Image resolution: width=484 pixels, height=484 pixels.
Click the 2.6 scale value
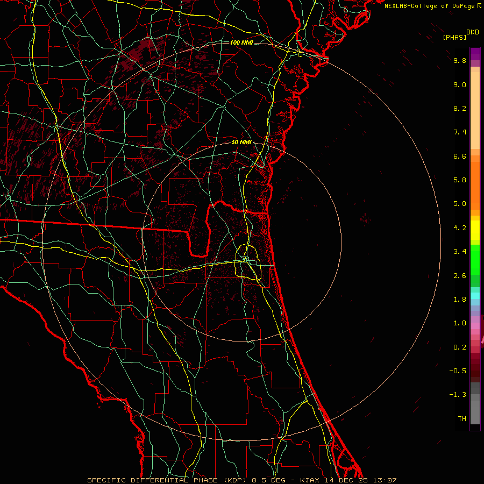460,276
